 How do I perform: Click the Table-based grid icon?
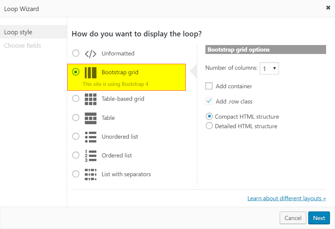pyautogui.click(x=90, y=98)
